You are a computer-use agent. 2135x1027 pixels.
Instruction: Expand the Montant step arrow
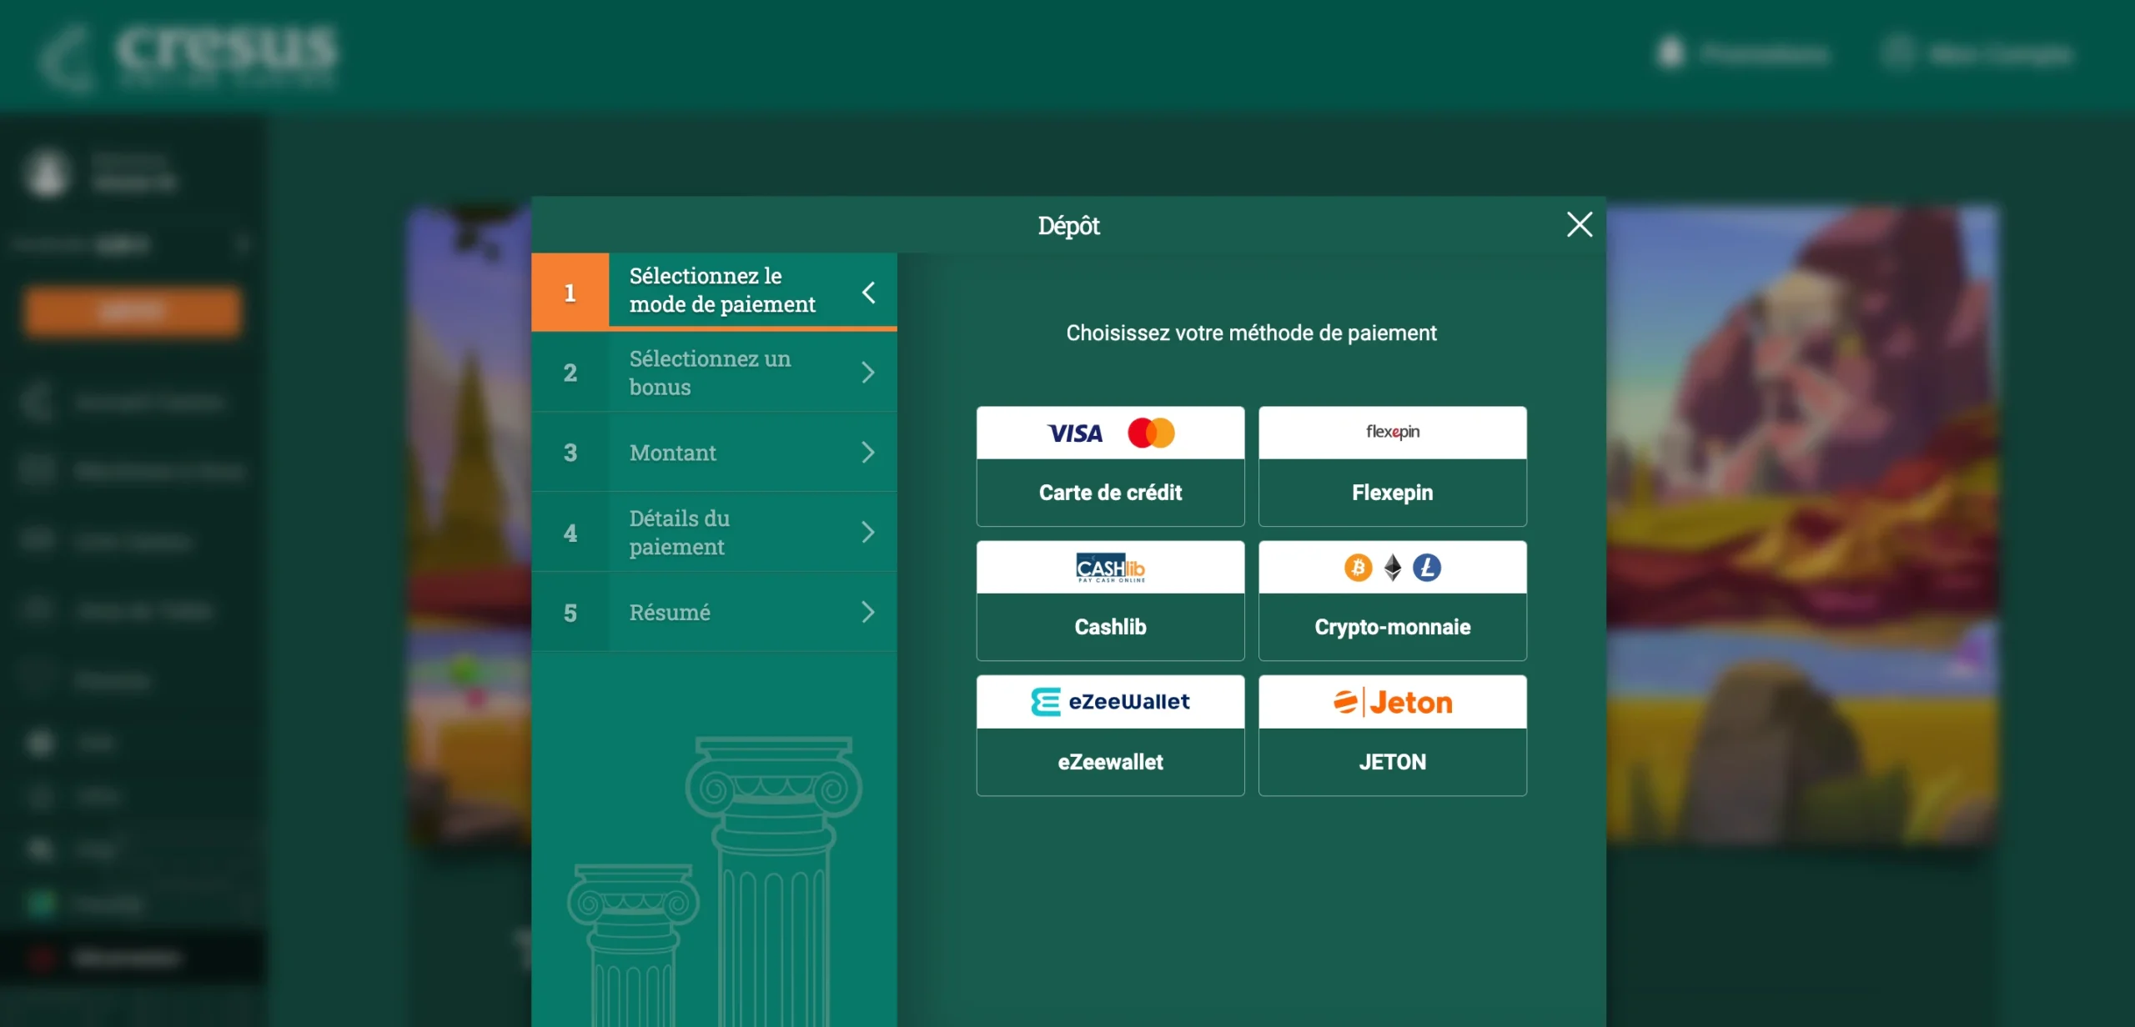point(867,453)
